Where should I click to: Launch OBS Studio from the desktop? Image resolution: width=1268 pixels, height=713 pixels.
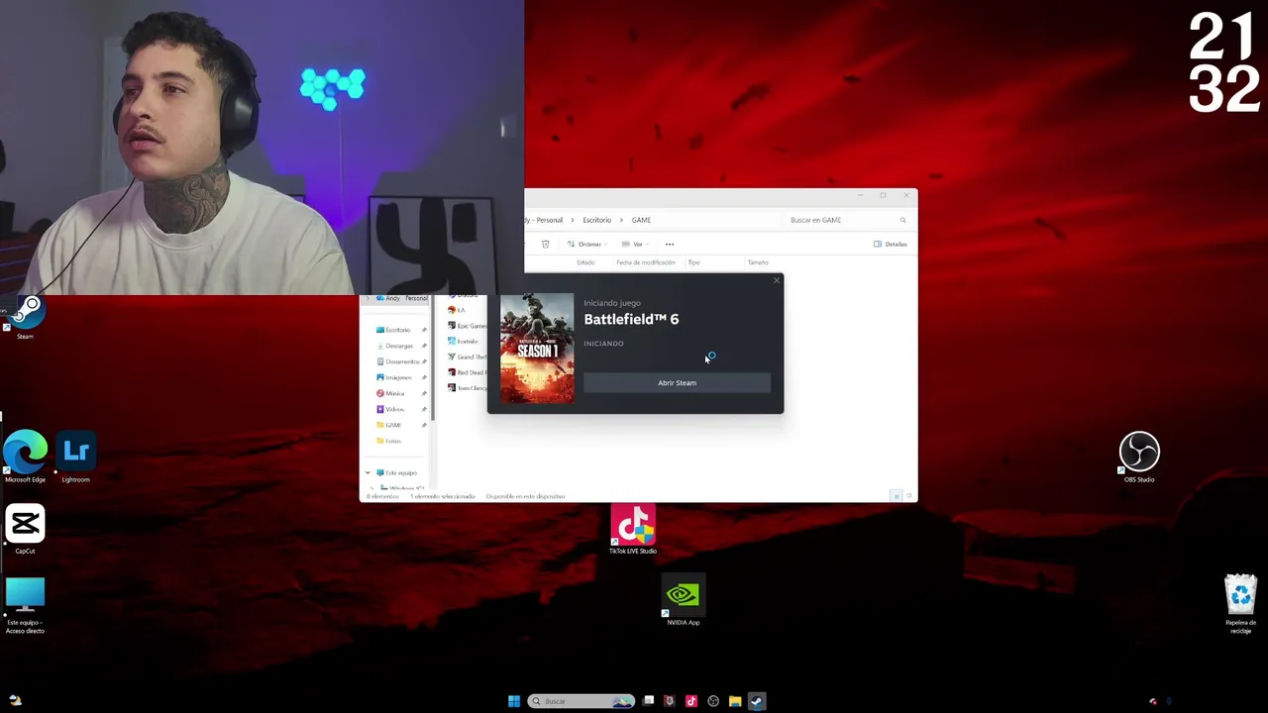[1139, 455]
